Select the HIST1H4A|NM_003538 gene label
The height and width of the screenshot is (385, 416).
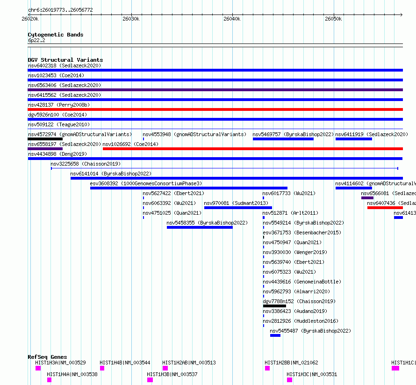click(72, 374)
